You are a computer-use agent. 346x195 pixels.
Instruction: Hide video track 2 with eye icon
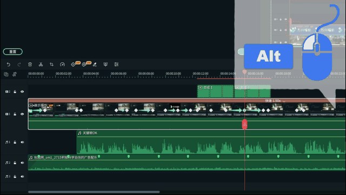pyautogui.click(x=22, y=92)
